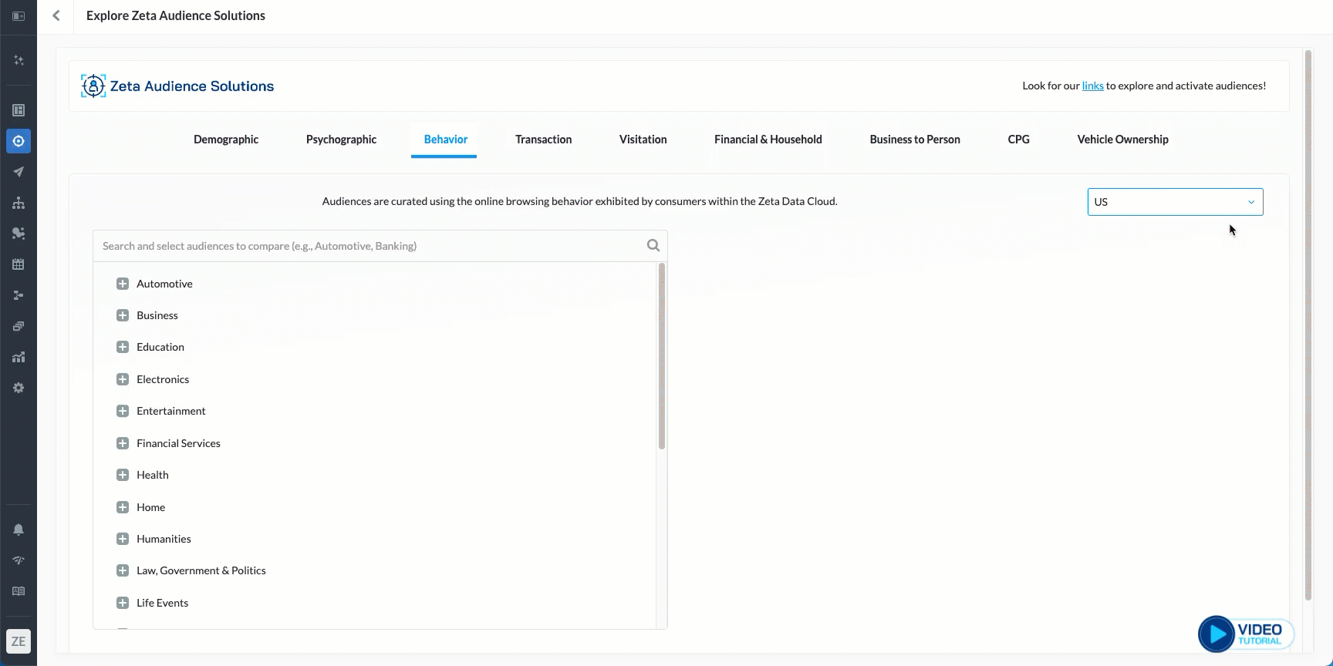Screen dimensions: 1333x666
Task: Switch to the Vehicle Ownership tab
Action: tap(1122, 140)
